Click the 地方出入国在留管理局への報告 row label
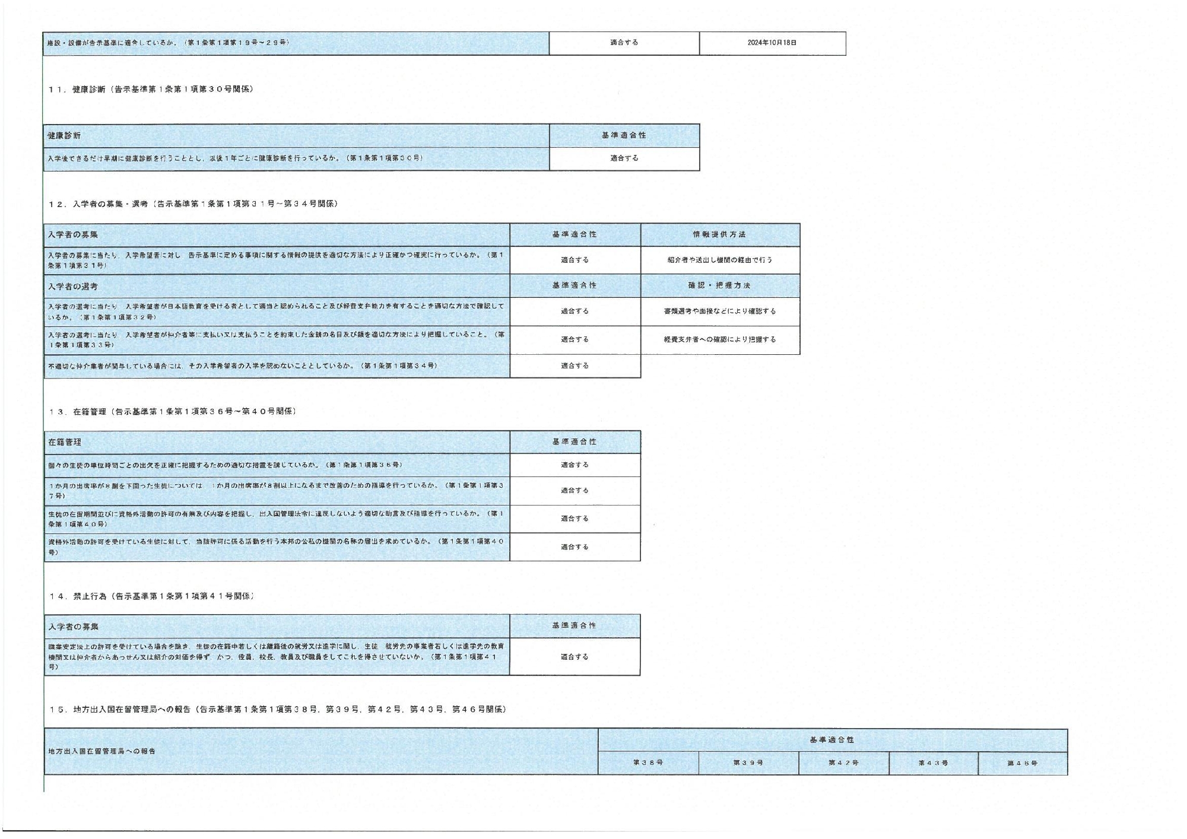This screenshot has width=1187, height=839. coord(102,751)
